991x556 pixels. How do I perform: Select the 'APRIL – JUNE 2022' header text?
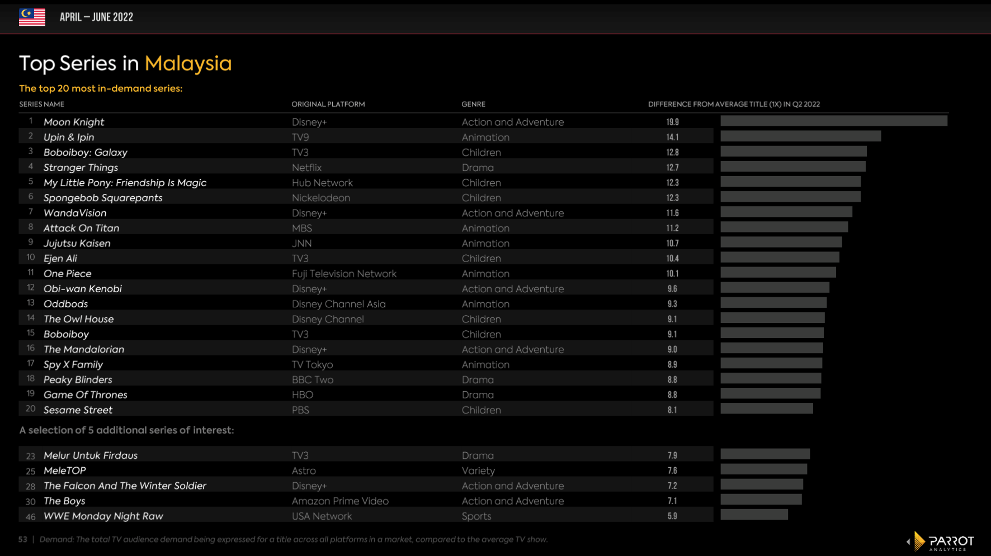[96, 17]
